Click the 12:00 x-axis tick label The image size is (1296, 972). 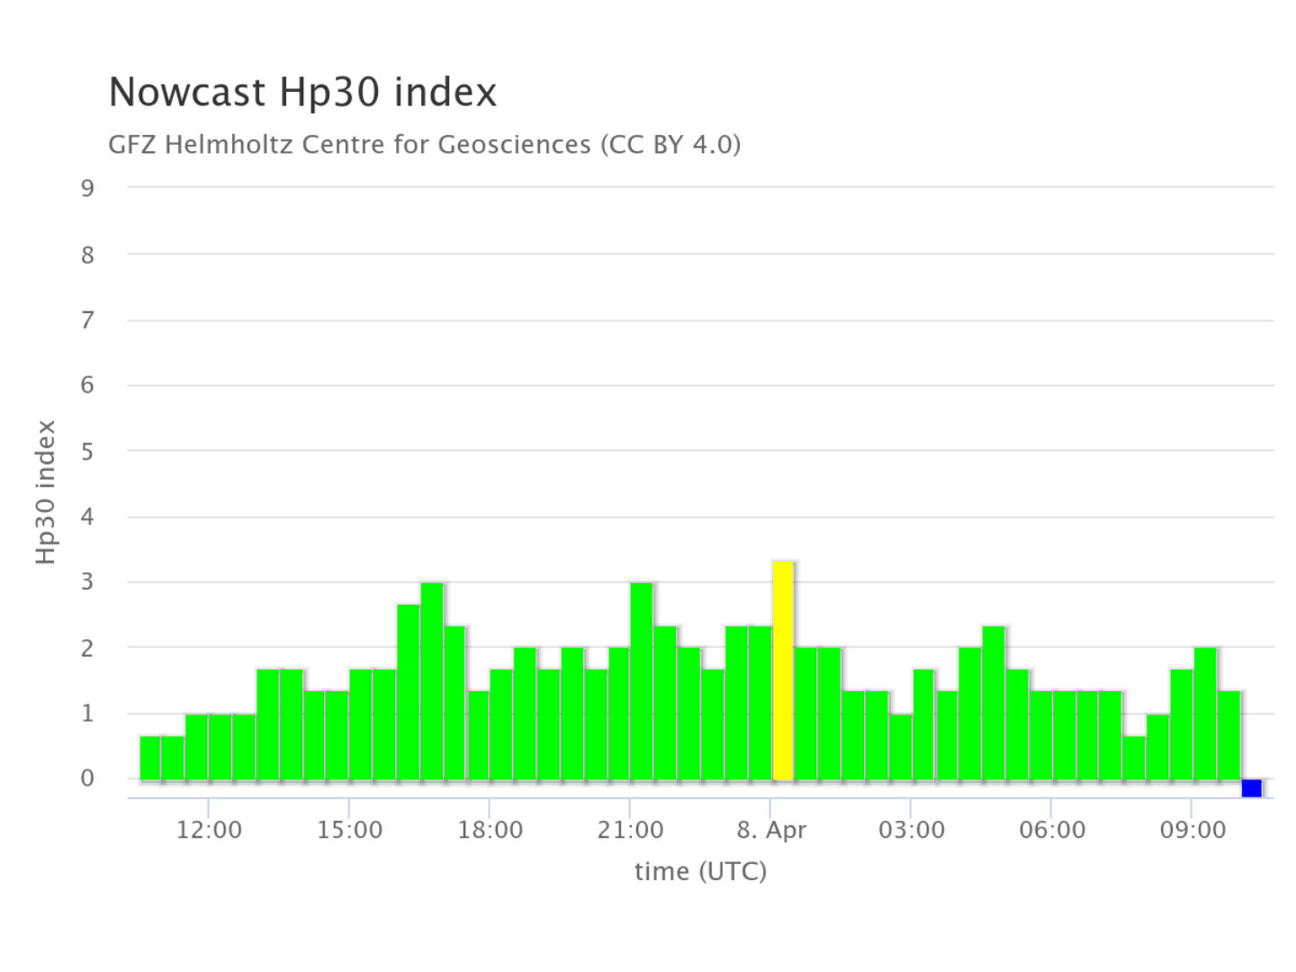pos(209,830)
